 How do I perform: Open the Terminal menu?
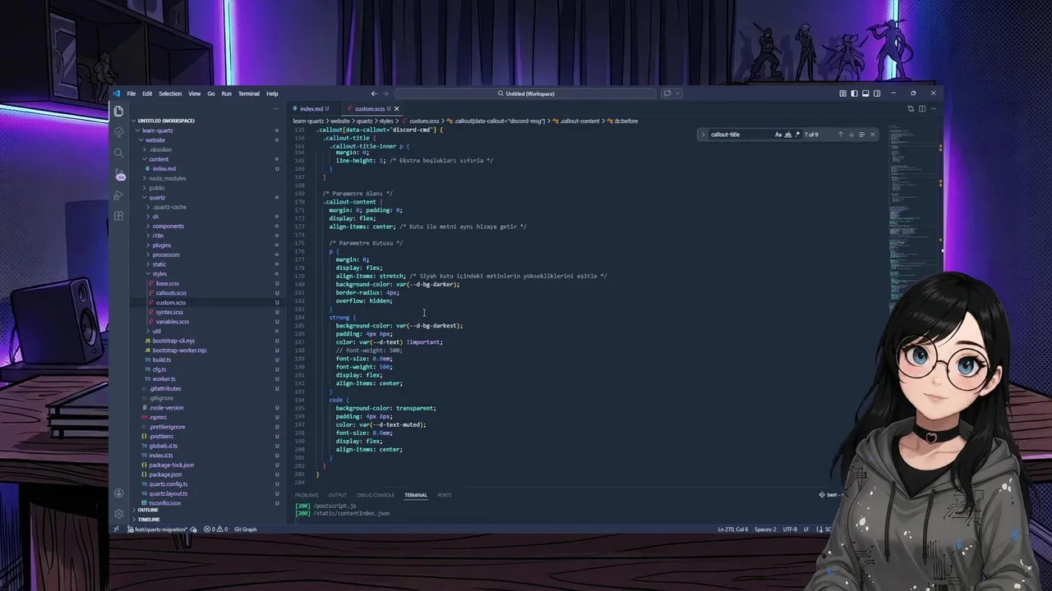click(248, 94)
